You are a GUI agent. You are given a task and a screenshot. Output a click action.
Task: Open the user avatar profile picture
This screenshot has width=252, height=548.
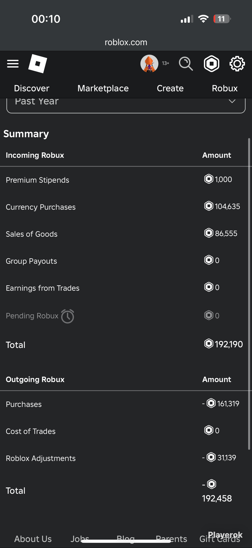149,64
